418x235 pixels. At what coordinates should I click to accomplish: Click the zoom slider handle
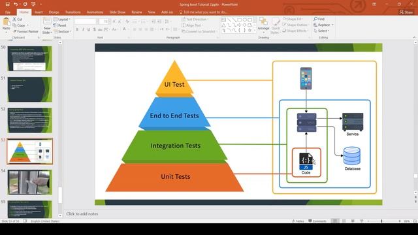381,221
